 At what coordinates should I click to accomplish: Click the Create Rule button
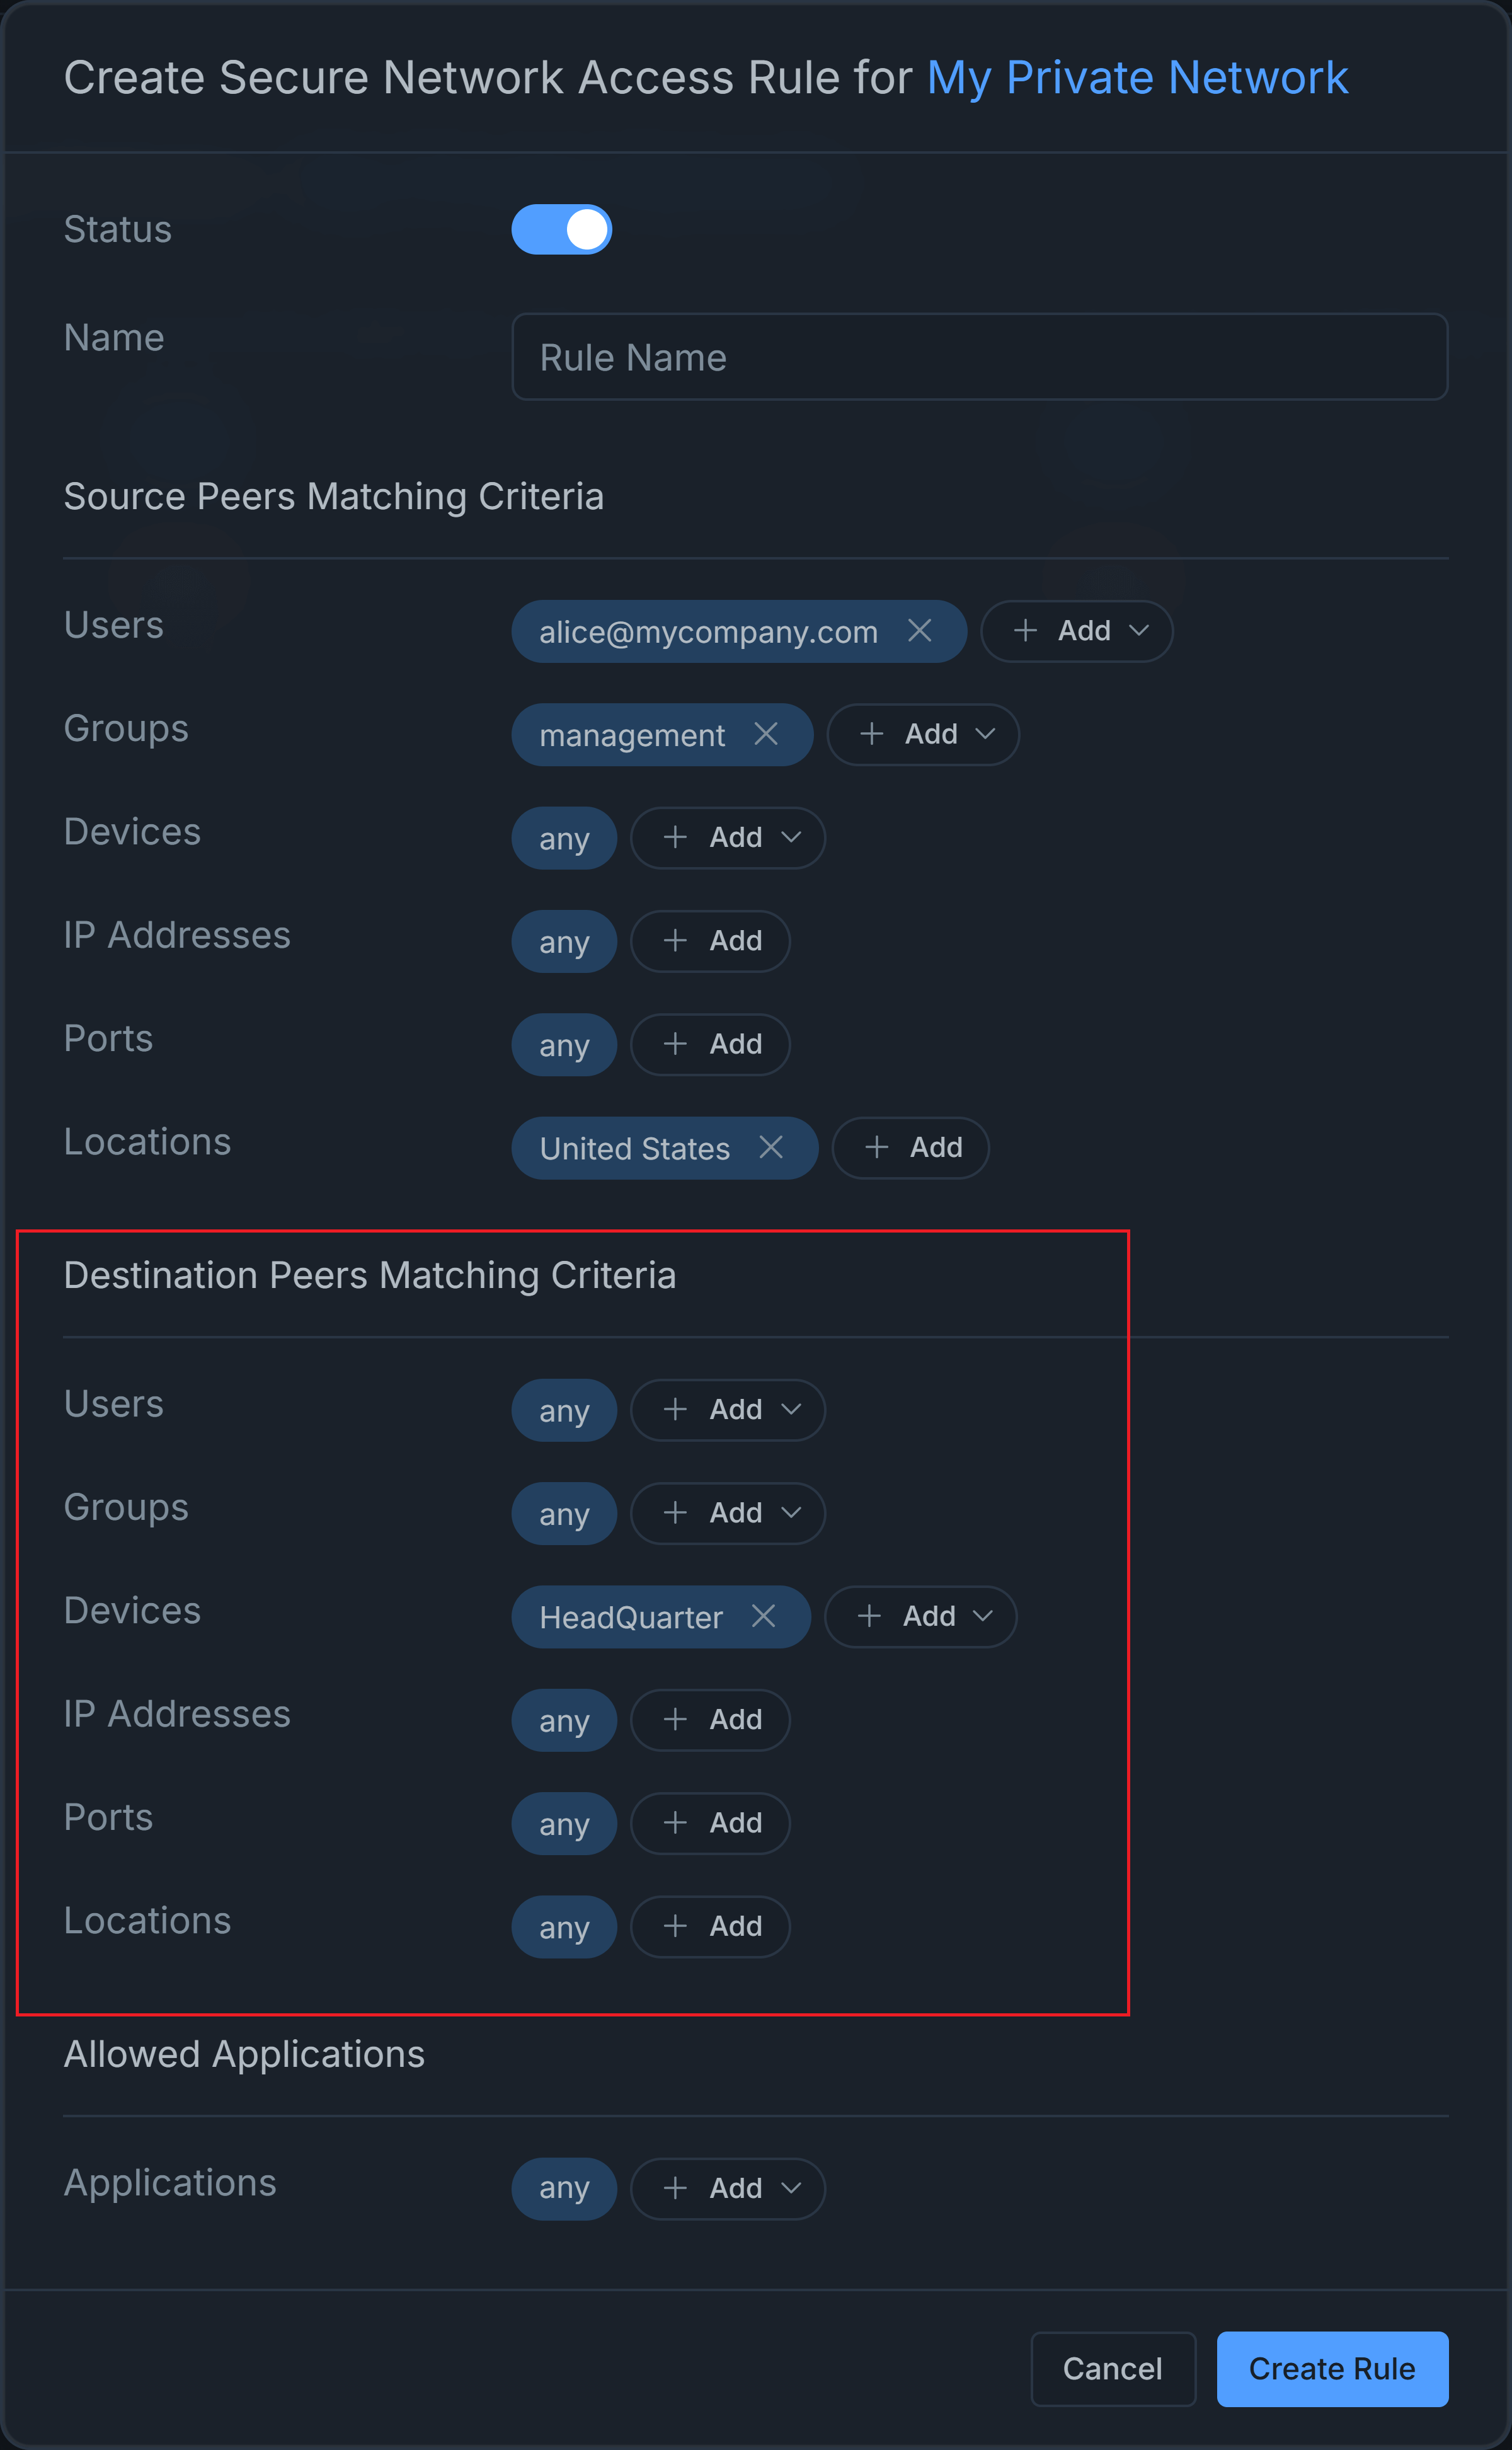pos(1331,2369)
